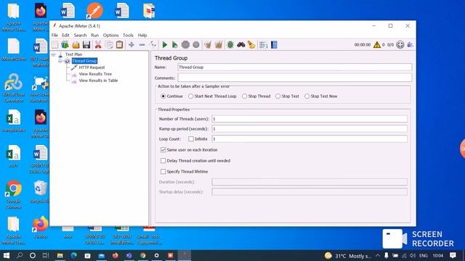Open Help with blue book icon
The image size is (465, 261).
(274, 45)
